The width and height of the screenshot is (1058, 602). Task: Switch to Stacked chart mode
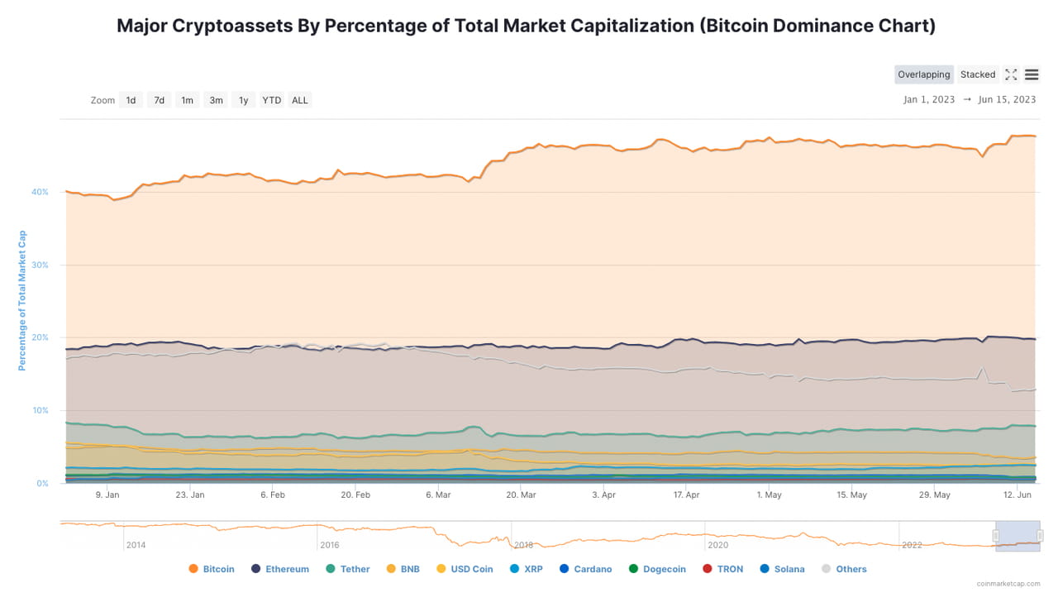pyautogui.click(x=978, y=74)
